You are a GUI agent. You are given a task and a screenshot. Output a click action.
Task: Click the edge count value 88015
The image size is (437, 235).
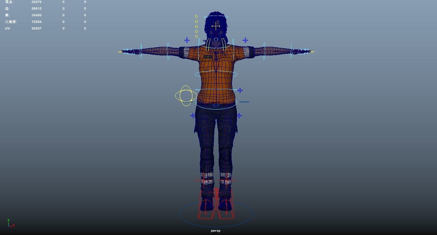[37, 9]
